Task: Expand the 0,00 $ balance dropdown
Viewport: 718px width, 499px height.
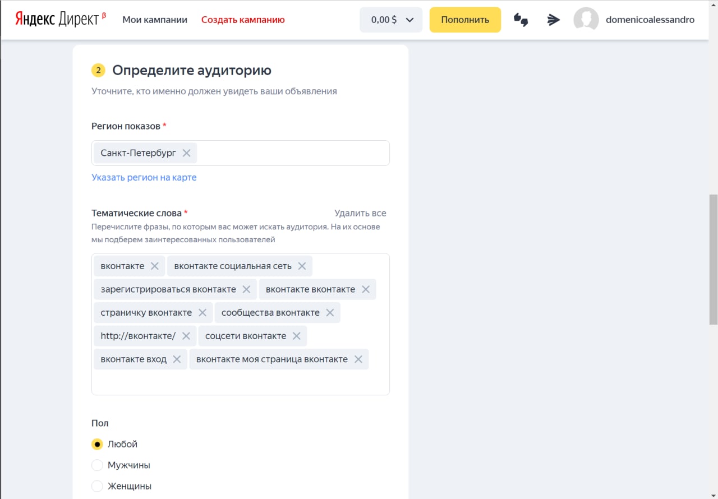Action: (391, 20)
